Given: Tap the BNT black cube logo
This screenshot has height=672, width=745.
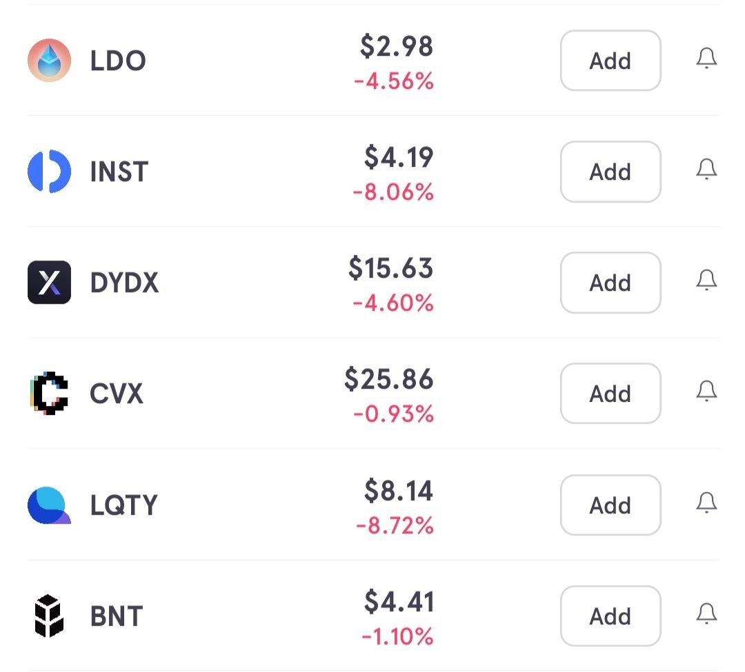Looking at the screenshot, I should 49,616.
